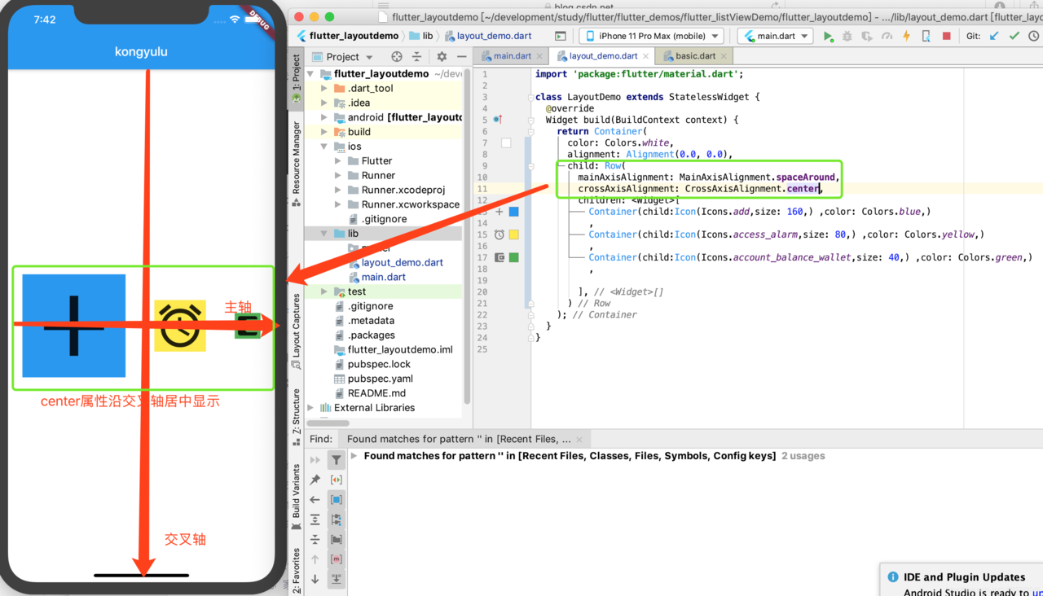The image size is (1043, 596).
Task: Stop the running app with red square
Action: point(946,36)
